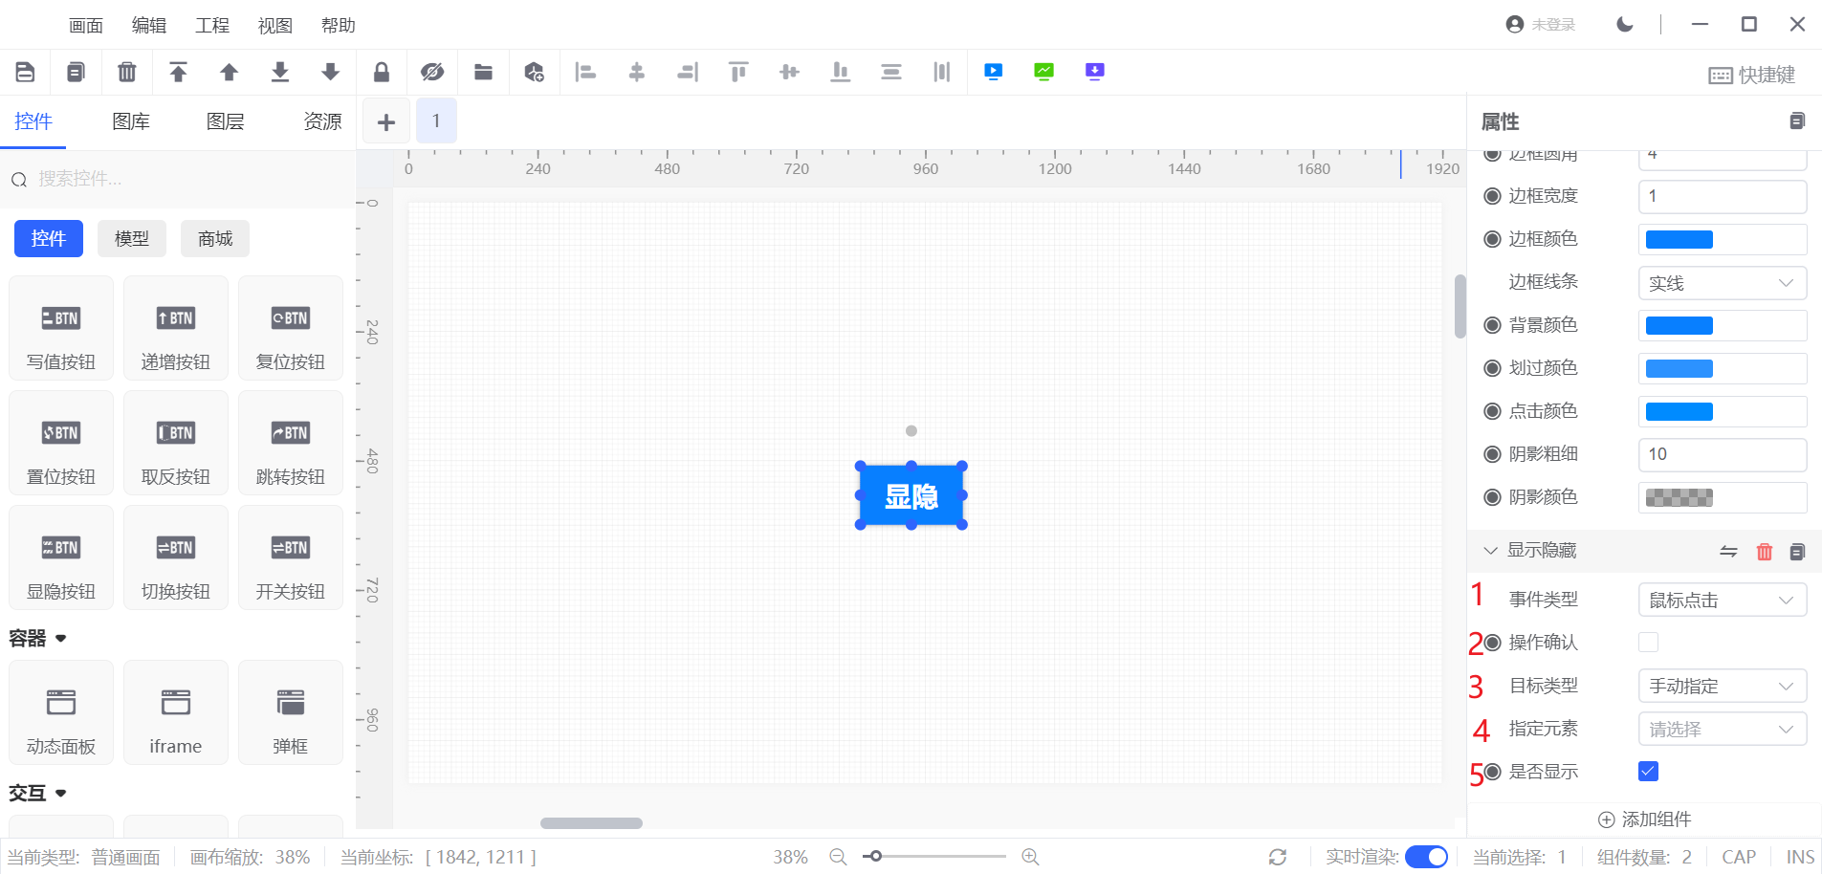Open the 工程 menu
Viewport: 1822px width, 874px height.
[x=212, y=26]
